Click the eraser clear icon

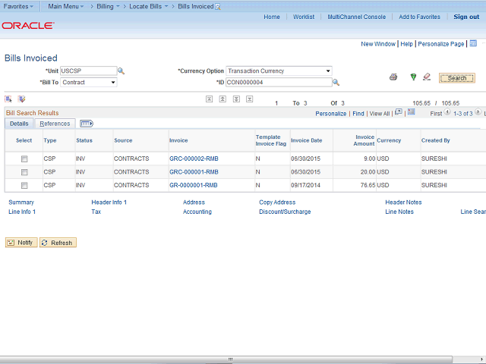click(x=427, y=77)
